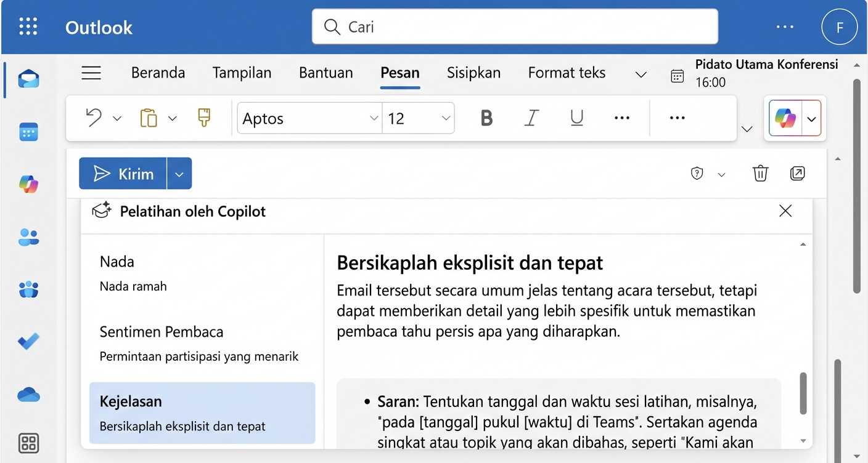This screenshot has width=868, height=463.
Task: Click inside the Cari search field
Action: point(515,26)
